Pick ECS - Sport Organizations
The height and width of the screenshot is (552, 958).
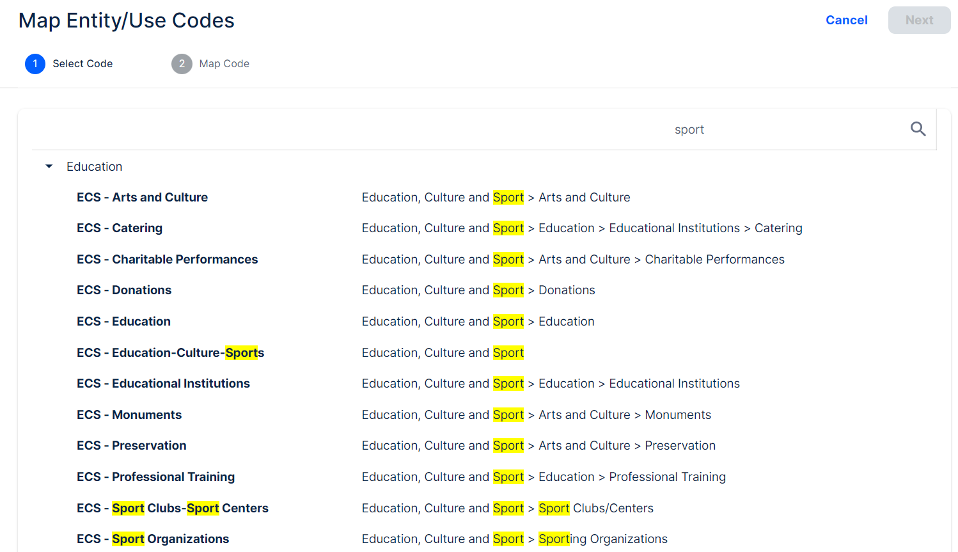point(153,539)
